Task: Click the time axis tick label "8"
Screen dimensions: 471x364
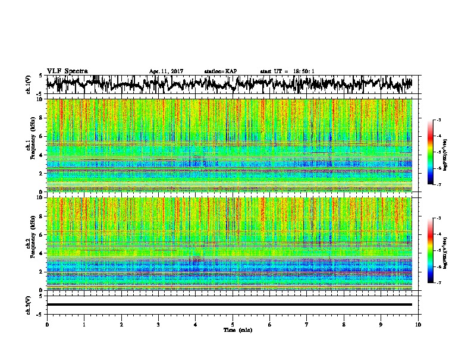Action: [344, 325]
